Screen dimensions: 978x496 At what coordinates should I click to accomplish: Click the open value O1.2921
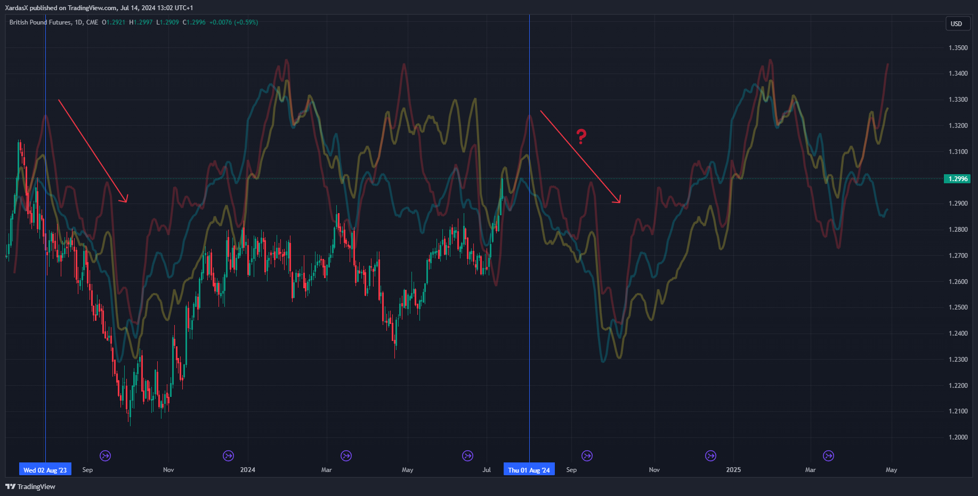pos(114,22)
